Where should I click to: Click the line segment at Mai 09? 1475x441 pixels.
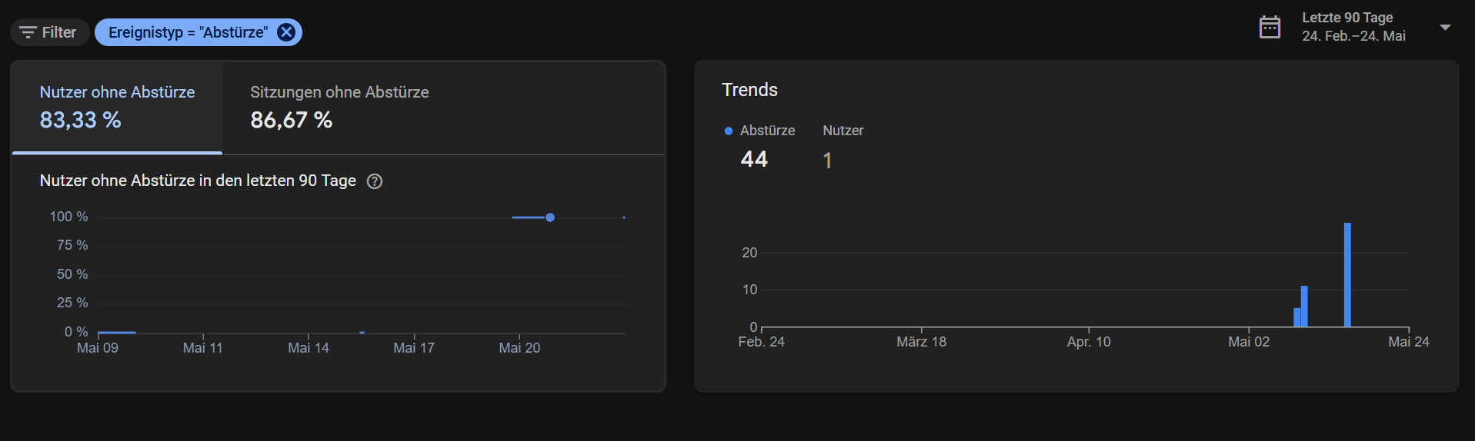[117, 332]
